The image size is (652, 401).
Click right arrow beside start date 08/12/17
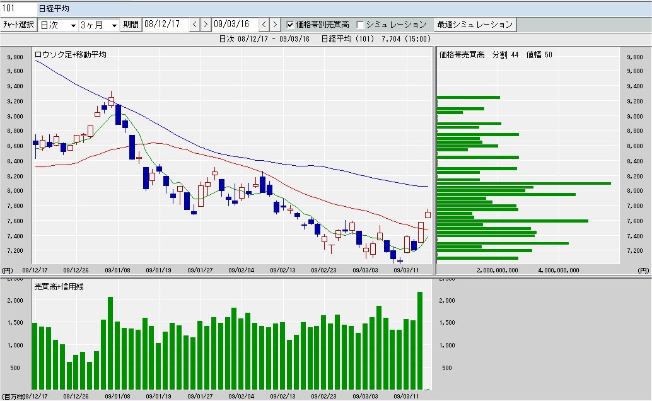pyautogui.click(x=206, y=25)
